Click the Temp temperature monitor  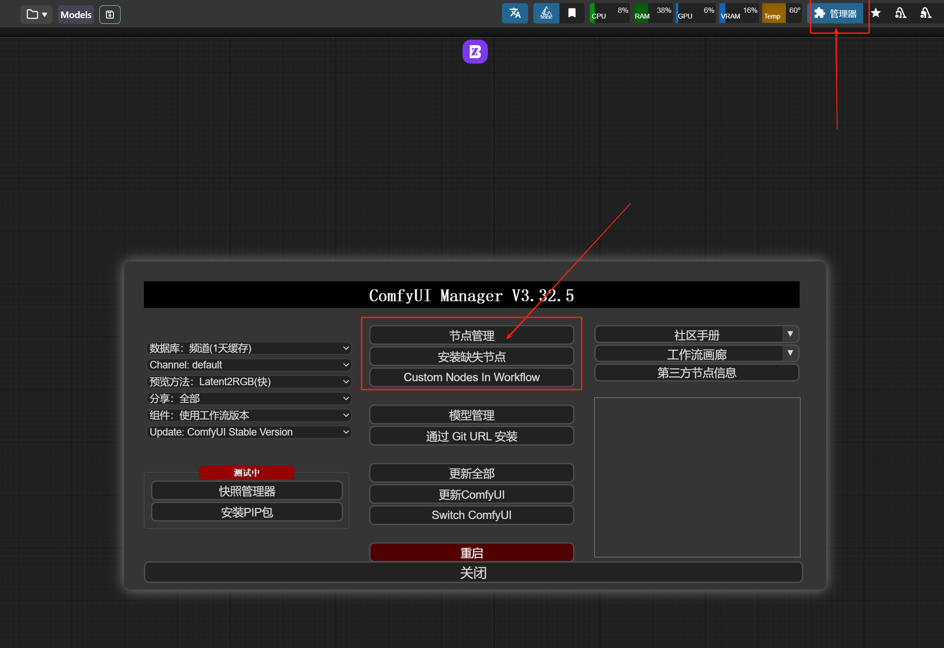click(782, 13)
